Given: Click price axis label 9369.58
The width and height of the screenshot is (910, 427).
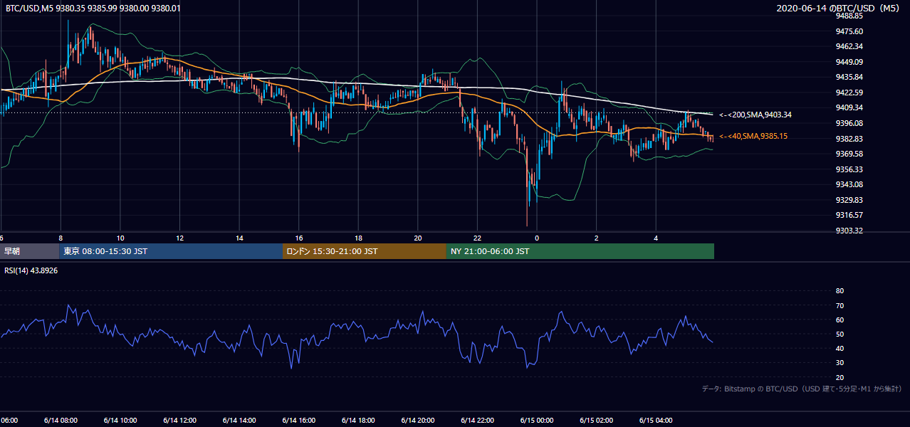Looking at the screenshot, I should pyautogui.click(x=849, y=154).
